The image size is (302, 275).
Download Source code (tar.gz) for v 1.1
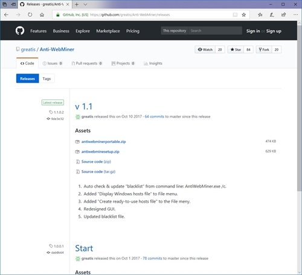pos(98,172)
